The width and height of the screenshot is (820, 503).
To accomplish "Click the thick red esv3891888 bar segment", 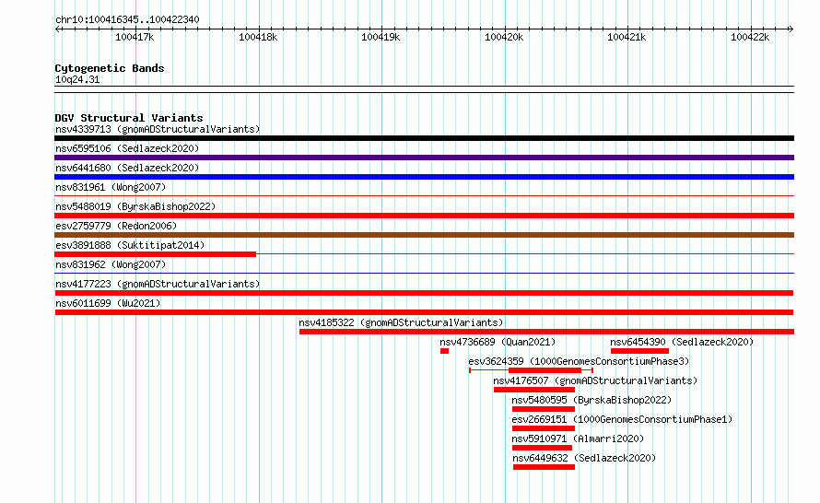I will coord(156,254).
